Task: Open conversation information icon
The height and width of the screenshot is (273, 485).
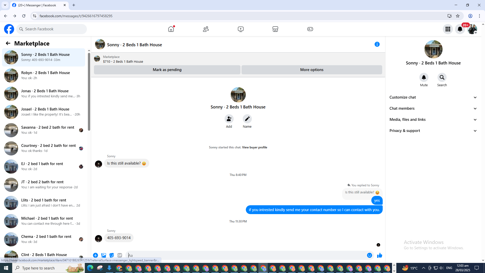Action: pos(377,44)
